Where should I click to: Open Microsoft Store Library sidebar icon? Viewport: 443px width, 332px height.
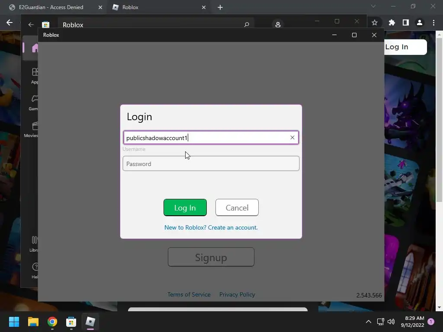pyautogui.click(x=34, y=244)
